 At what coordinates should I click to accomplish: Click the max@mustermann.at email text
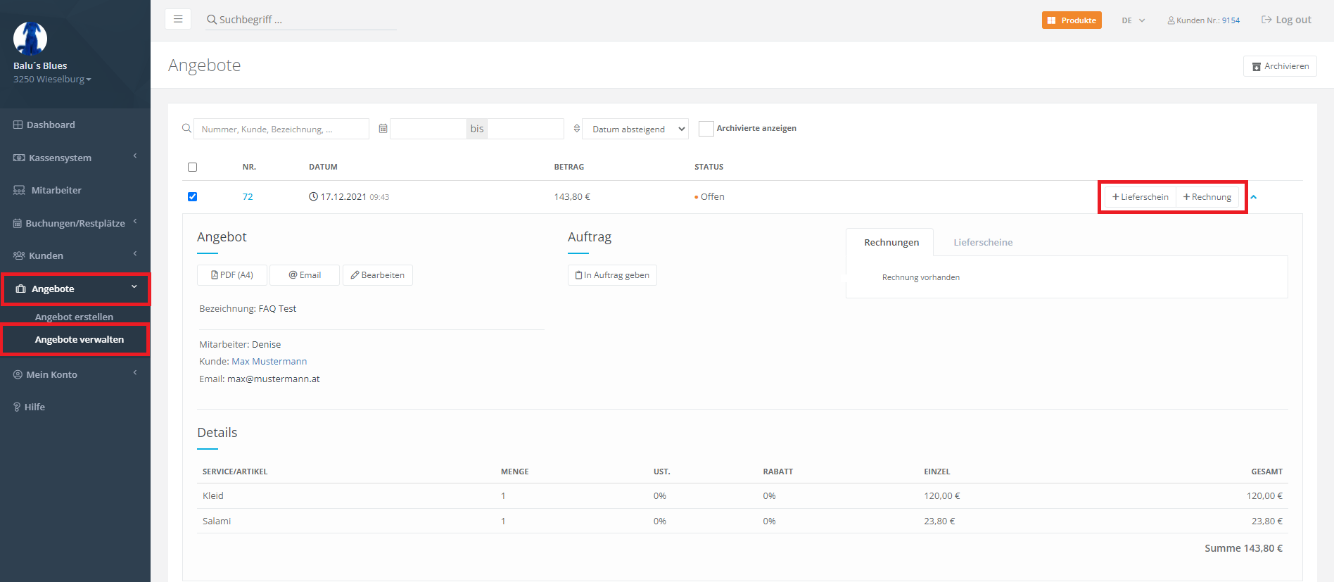(273, 379)
